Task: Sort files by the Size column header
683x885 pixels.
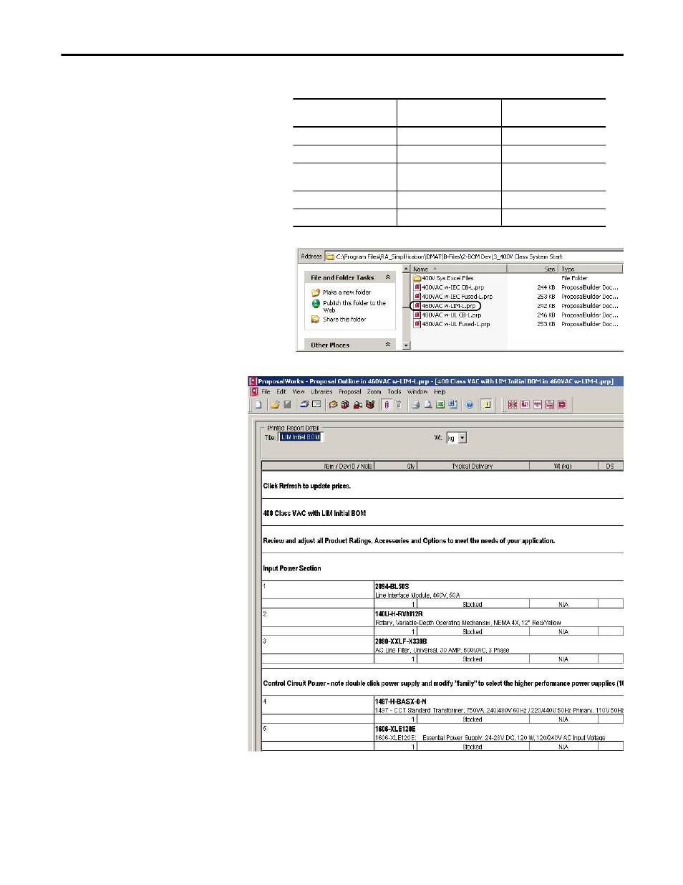Action: 533,269
